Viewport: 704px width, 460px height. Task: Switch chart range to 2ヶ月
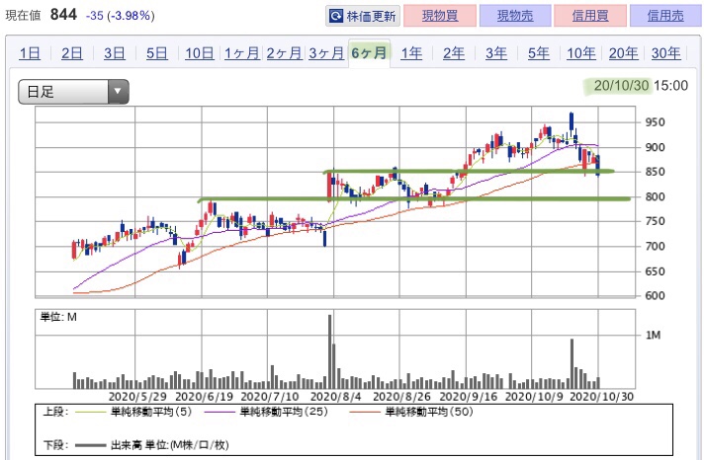point(284,53)
